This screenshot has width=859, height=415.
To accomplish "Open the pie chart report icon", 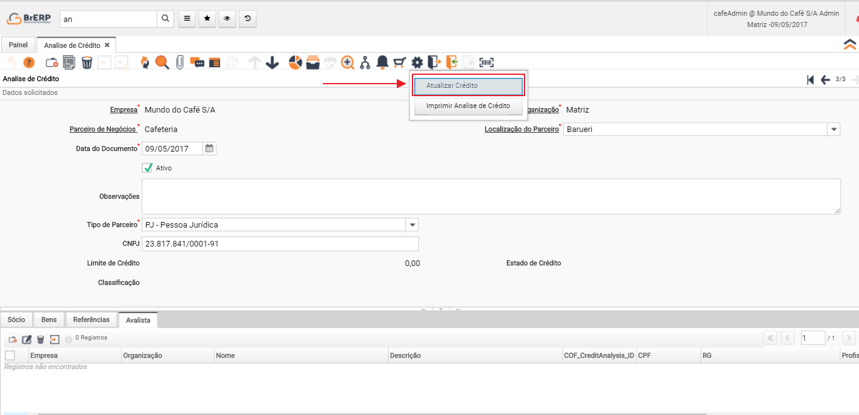I will point(295,62).
